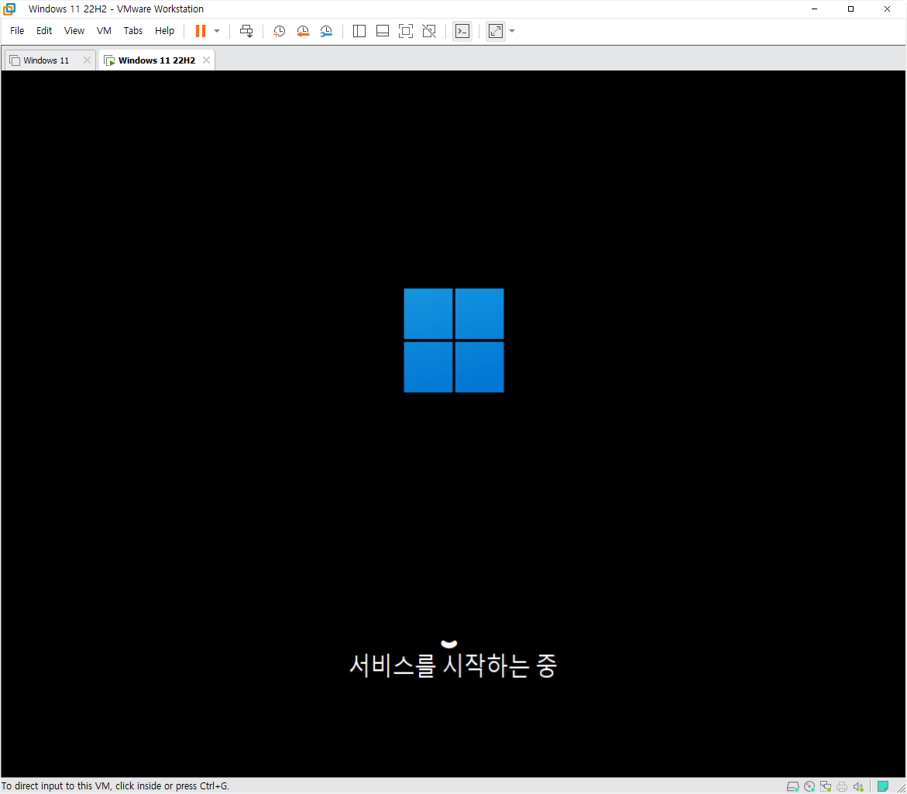Pause the running virtual machine
Screen dimensions: 907x794
(200, 31)
